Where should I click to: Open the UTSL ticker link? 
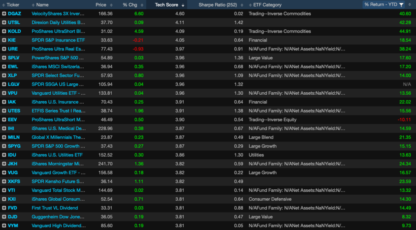coord(14,22)
